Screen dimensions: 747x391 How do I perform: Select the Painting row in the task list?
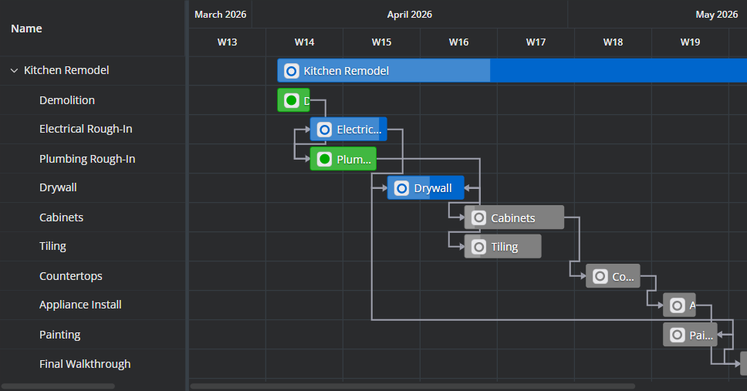[x=93, y=335]
